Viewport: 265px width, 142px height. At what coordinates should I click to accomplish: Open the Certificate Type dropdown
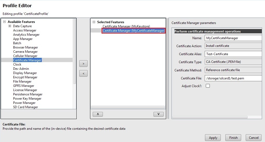point(233,62)
